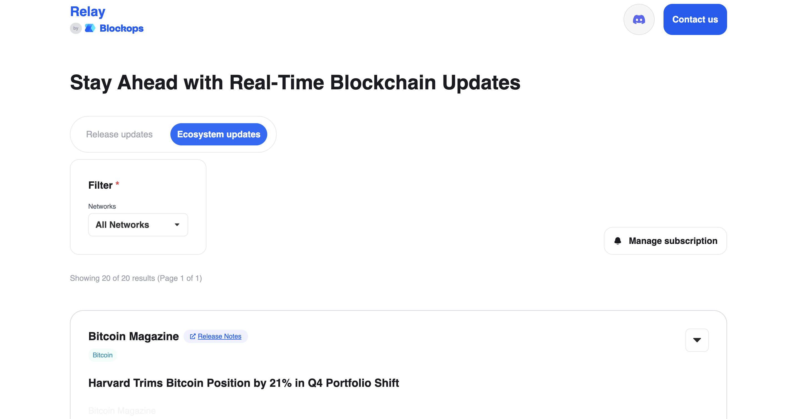Screen dimensions: 797x419
Task: Open the Release Notes link
Action: [x=219, y=336]
